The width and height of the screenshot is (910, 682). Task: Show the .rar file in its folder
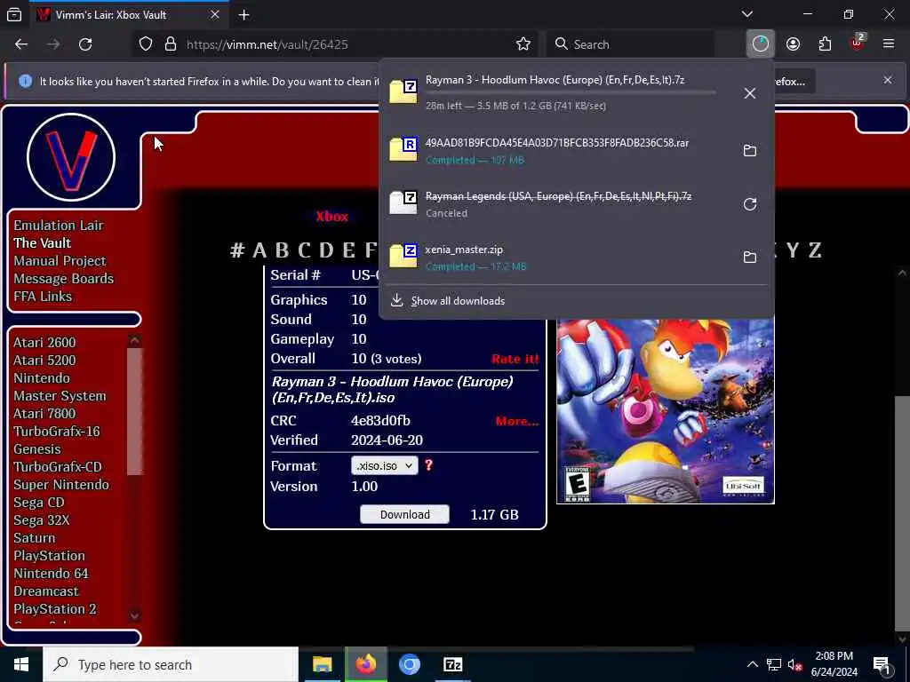[x=750, y=151]
